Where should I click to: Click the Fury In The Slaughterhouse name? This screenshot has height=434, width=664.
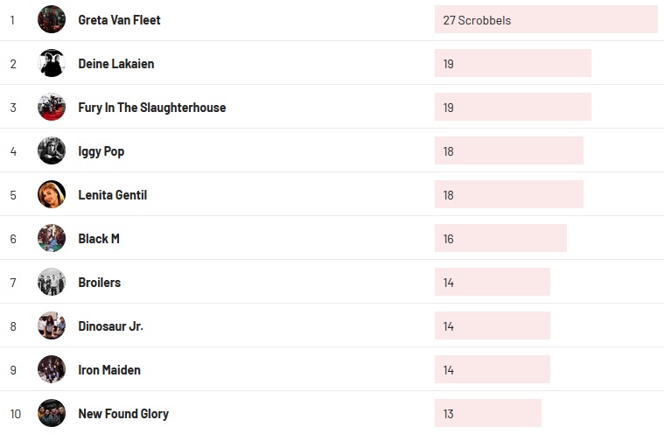151,107
